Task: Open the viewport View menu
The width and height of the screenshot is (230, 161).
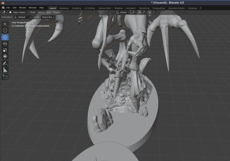Action: 33,12
